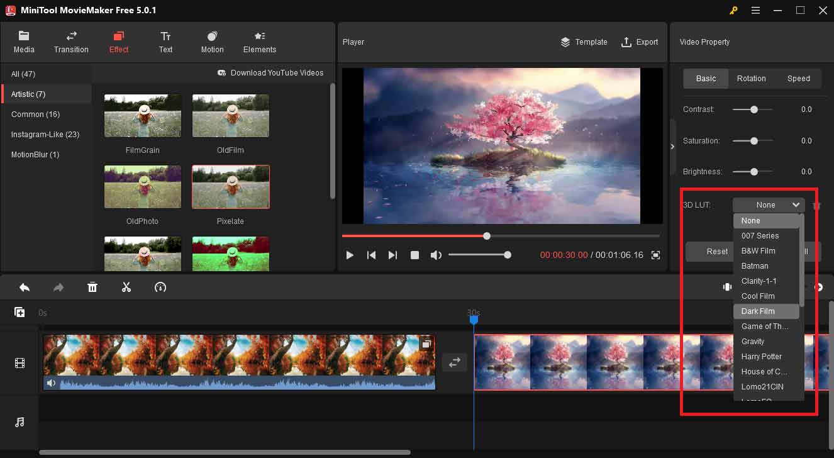
Task: Delete the 3D LUT with trash icon
Action: coord(816,206)
